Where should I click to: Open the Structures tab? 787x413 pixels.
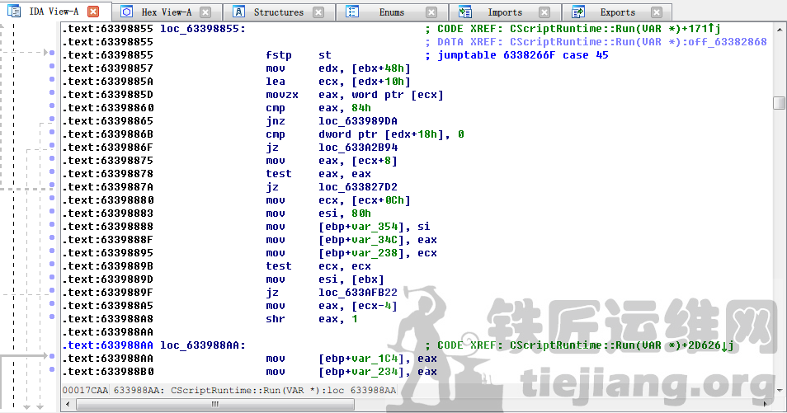279,12
